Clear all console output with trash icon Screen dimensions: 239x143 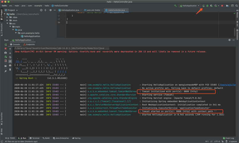click(10, 69)
